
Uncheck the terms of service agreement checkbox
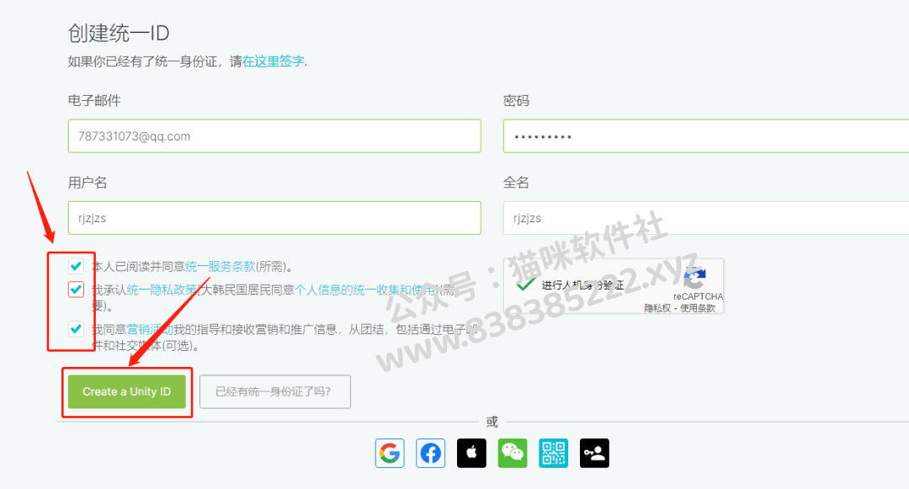(x=76, y=266)
